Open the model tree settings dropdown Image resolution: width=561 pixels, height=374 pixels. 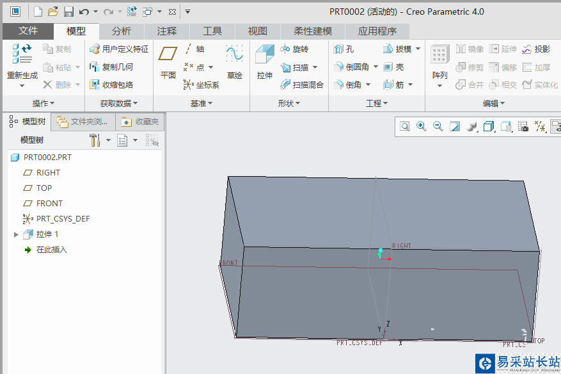pos(107,140)
